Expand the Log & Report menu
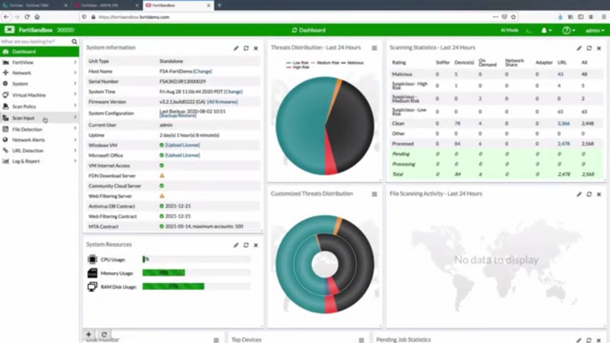The height and width of the screenshot is (343, 610). tap(39, 161)
